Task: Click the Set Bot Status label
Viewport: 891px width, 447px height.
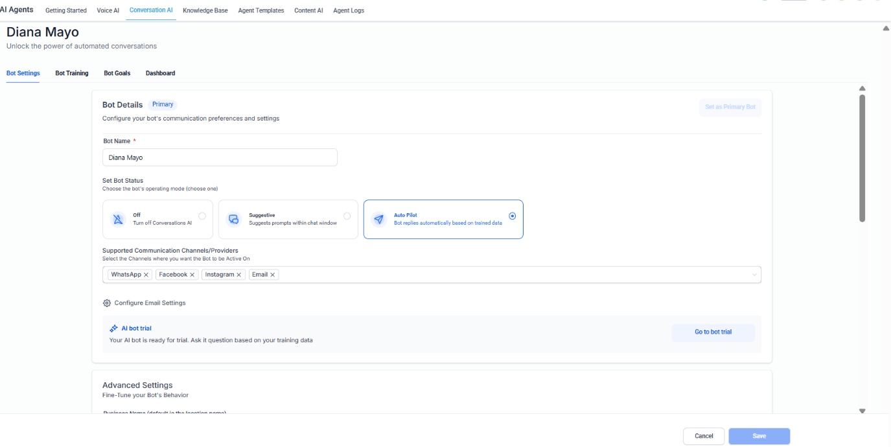Action: pos(123,181)
